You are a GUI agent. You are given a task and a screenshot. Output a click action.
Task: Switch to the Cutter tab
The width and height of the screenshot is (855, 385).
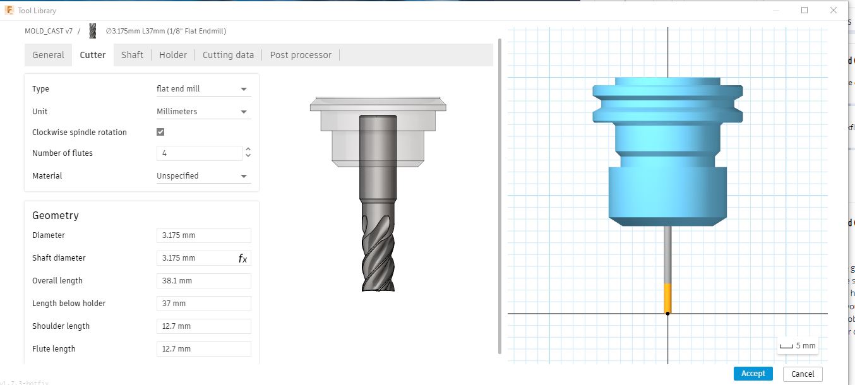click(93, 55)
